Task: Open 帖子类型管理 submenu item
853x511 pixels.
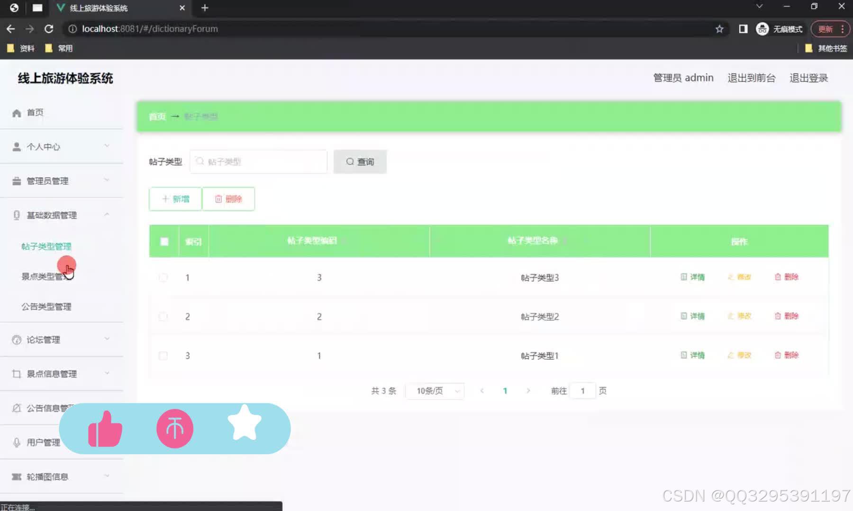Action: coord(46,247)
